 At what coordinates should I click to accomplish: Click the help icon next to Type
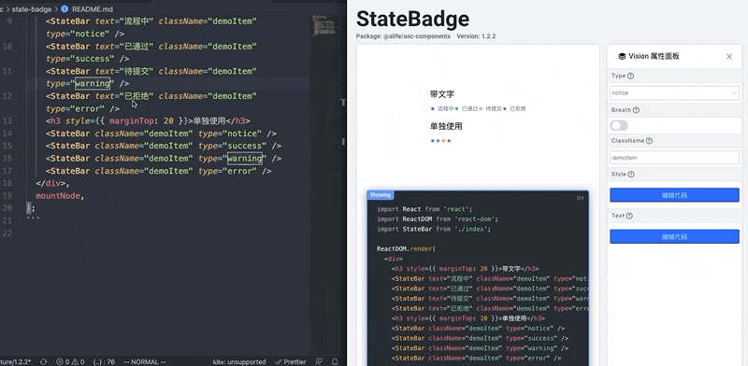(630, 76)
